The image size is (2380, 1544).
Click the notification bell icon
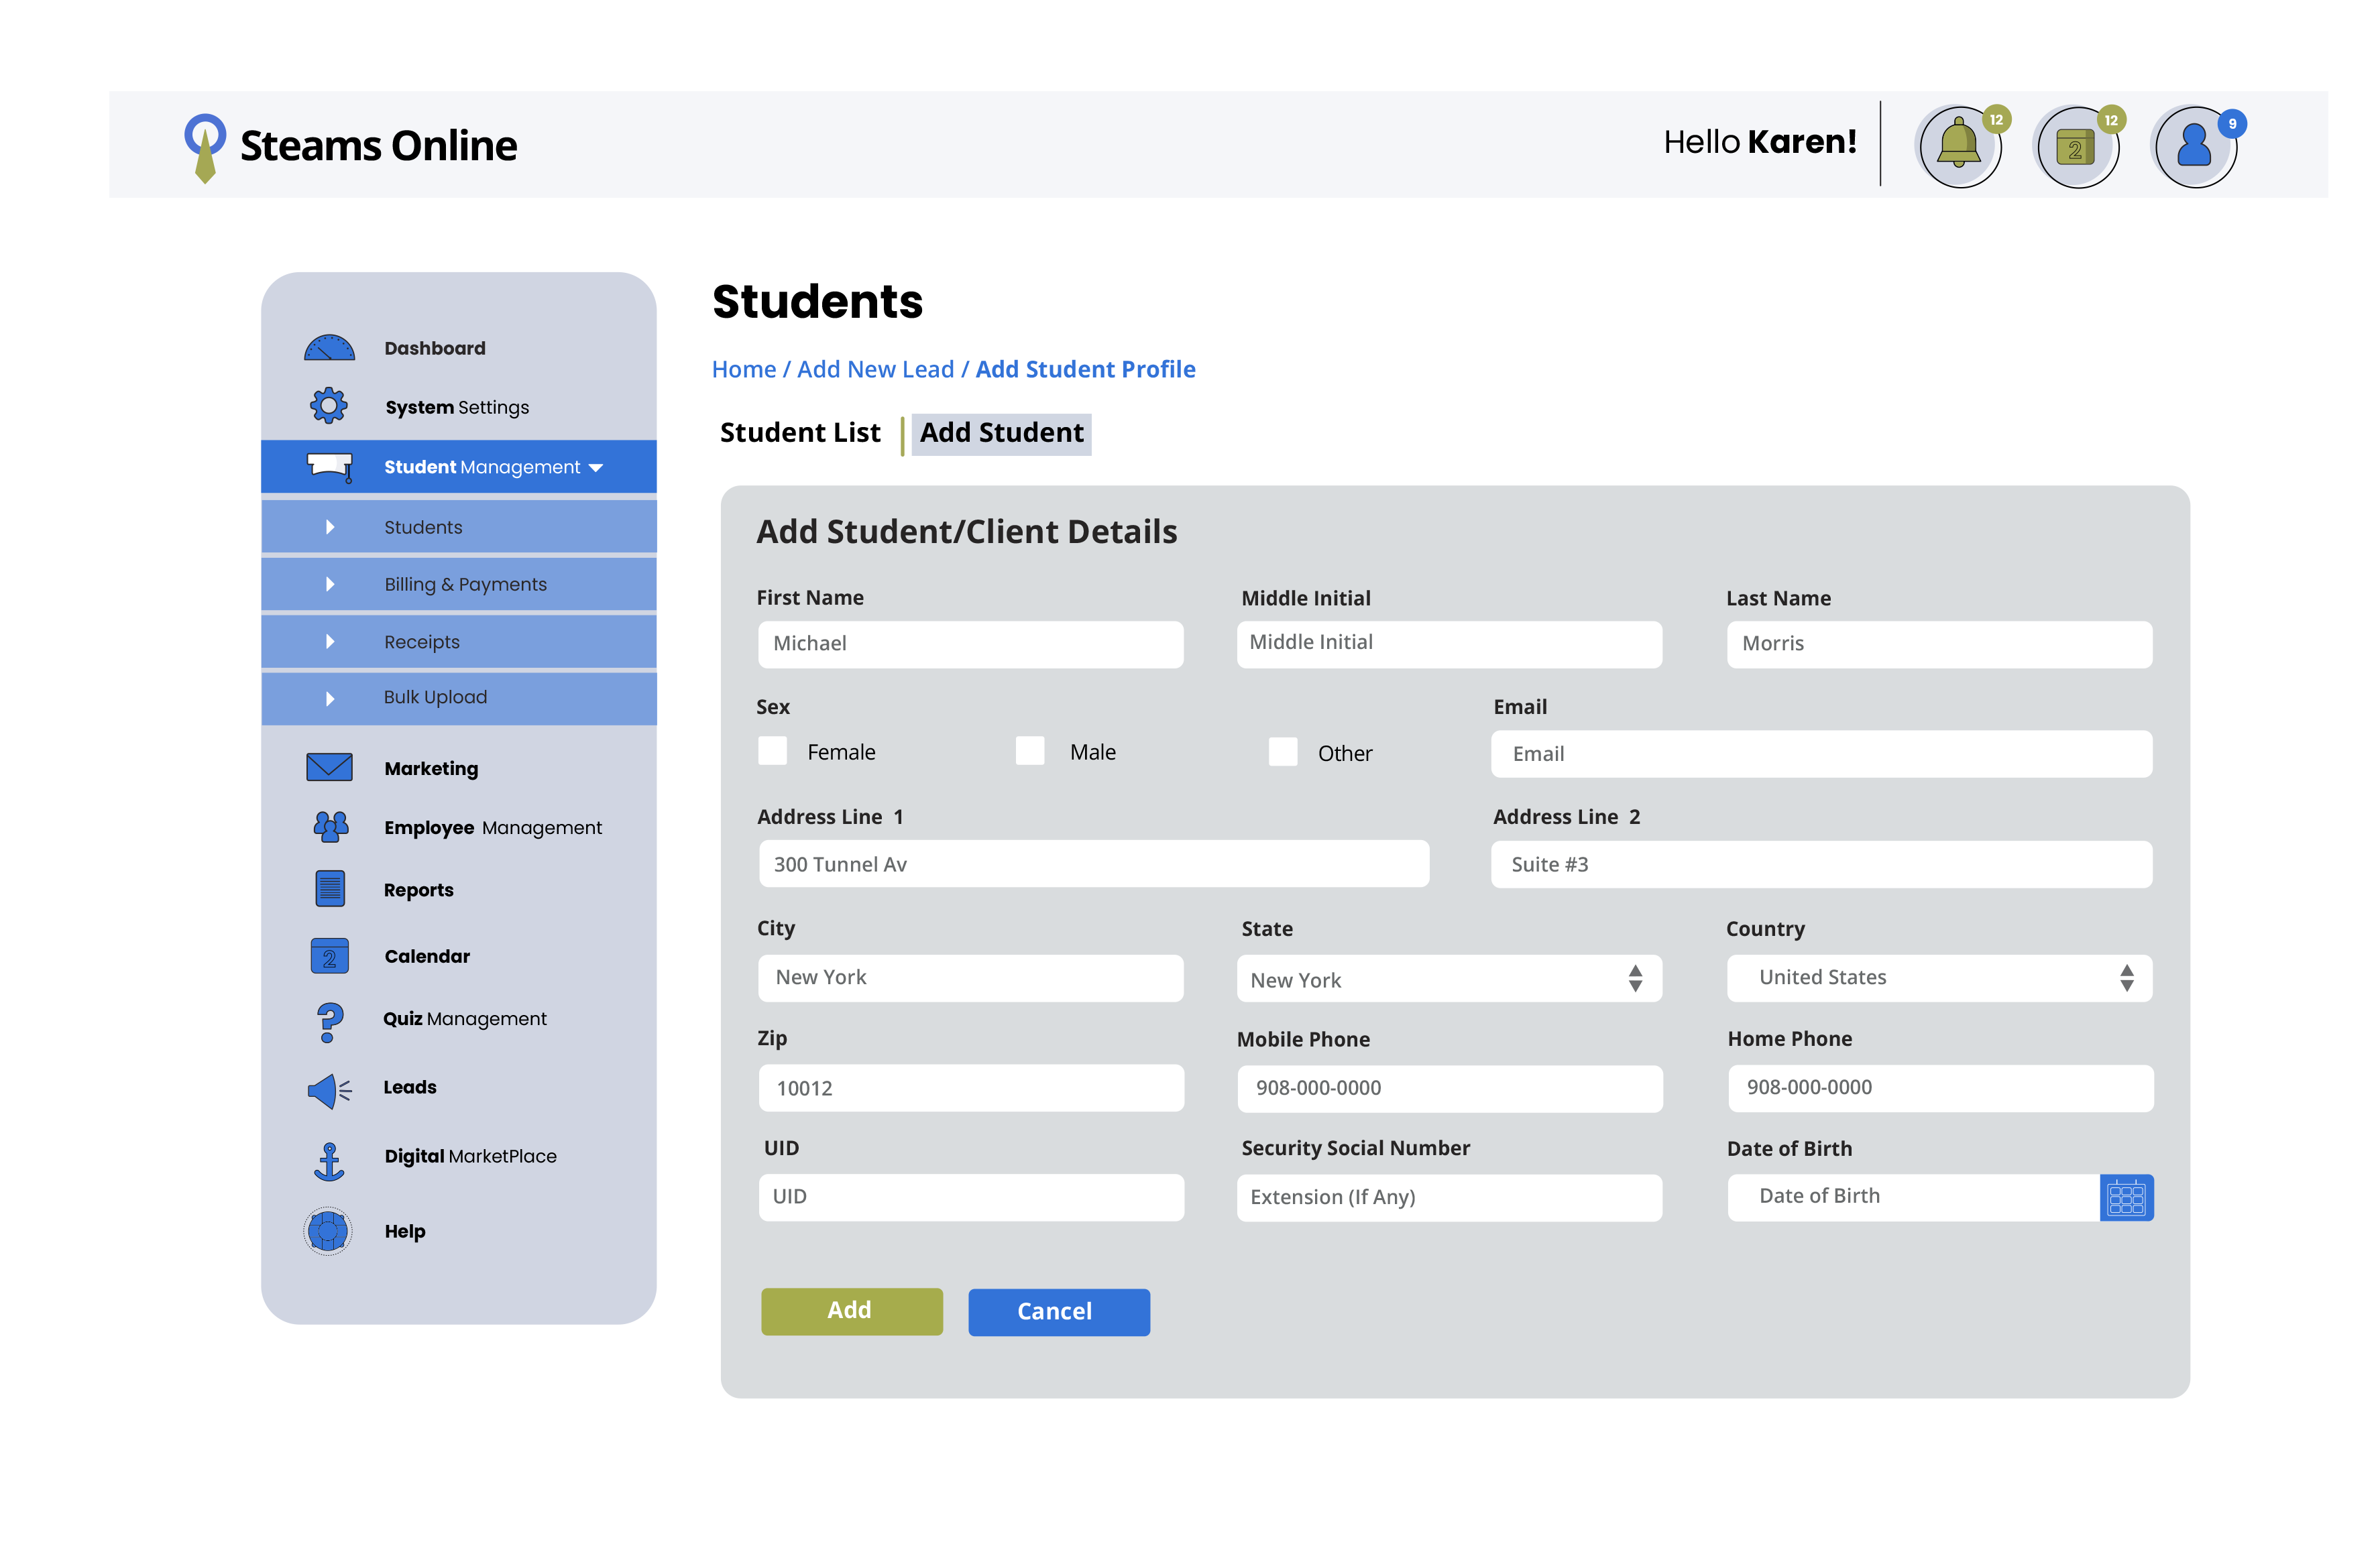[1958, 146]
